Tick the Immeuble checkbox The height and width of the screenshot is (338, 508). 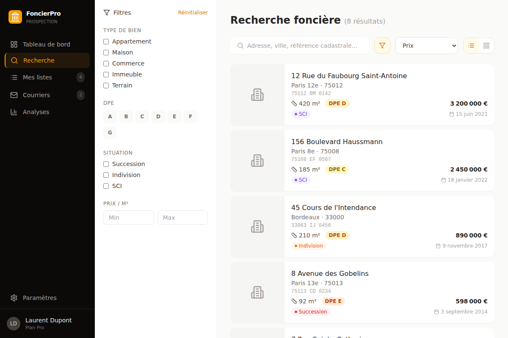[x=106, y=74]
